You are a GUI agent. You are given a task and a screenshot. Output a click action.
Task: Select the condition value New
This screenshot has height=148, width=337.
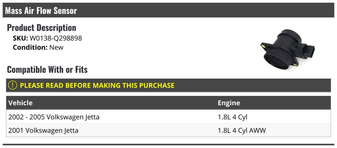[x=56, y=47]
